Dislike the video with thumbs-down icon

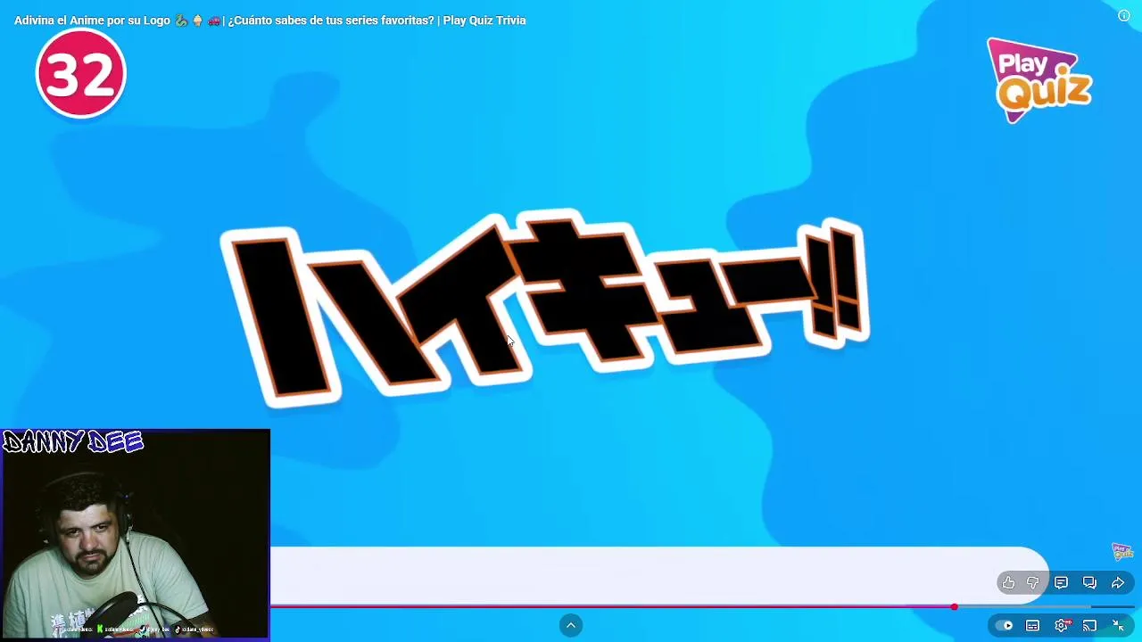click(x=1033, y=583)
